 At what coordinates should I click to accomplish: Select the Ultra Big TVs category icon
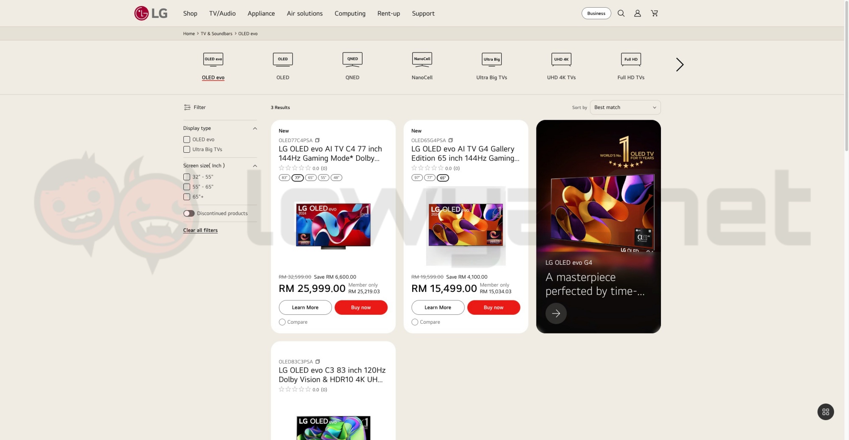click(492, 59)
